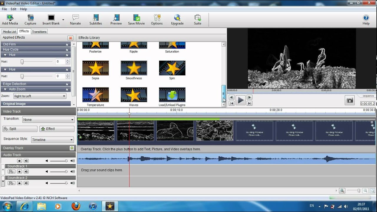
Task: Zoom in the timeline with the magnifier plus
Action: tap(342, 191)
